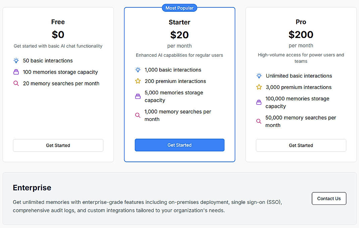Screen dimensions: 359x228
Task: Click the star icon beside "200 premium interactions"
Action: pyautogui.click(x=138, y=81)
